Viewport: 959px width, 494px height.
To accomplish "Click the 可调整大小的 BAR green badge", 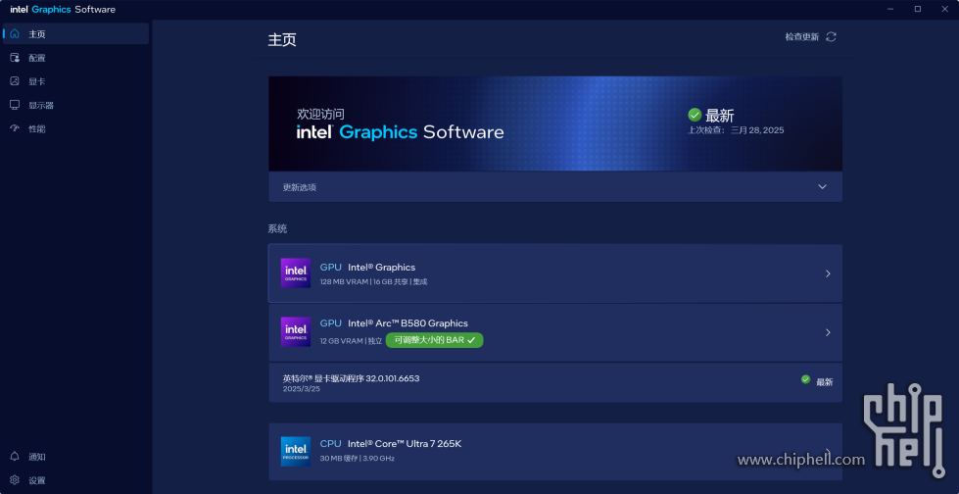I will click(x=434, y=340).
